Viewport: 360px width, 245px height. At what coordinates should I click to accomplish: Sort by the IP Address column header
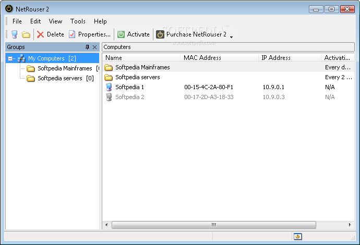pyautogui.click(x=290, y=57)
